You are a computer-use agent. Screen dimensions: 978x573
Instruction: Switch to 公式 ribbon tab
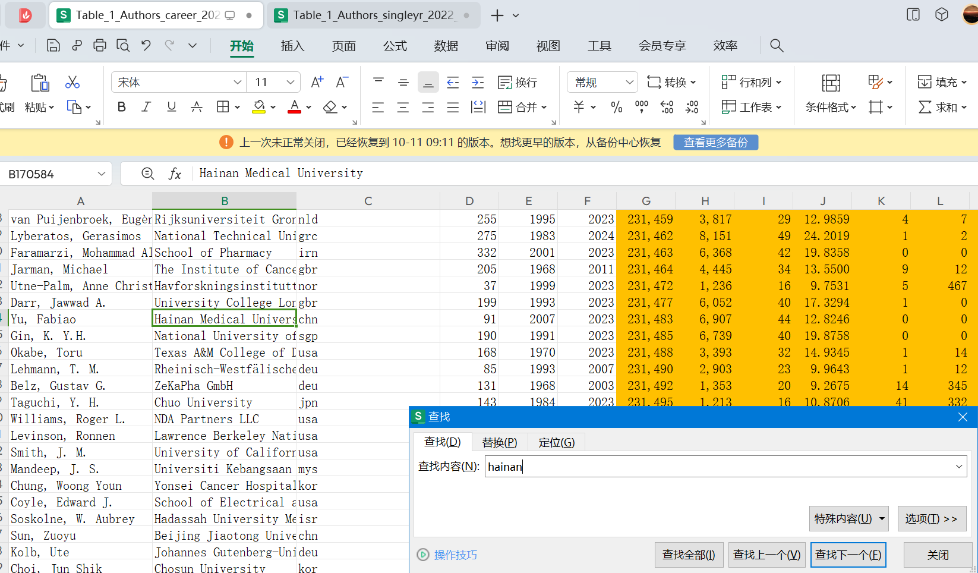pos(395,46)
